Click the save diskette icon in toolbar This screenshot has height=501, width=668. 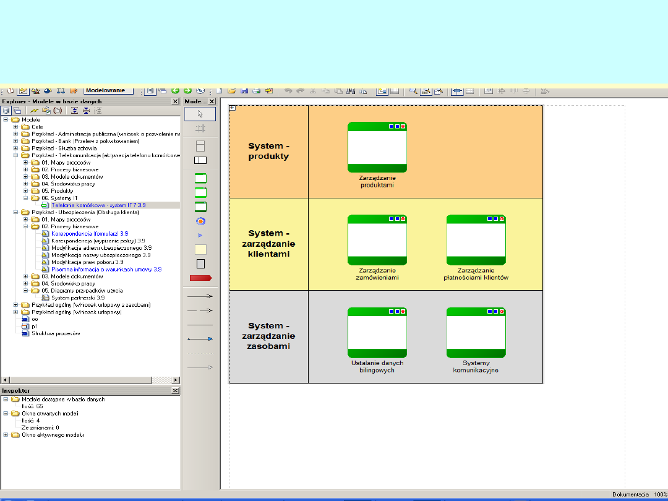[x=244, y=91]
